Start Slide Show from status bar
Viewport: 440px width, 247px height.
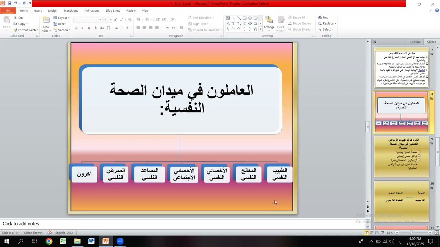coord(382,233)
